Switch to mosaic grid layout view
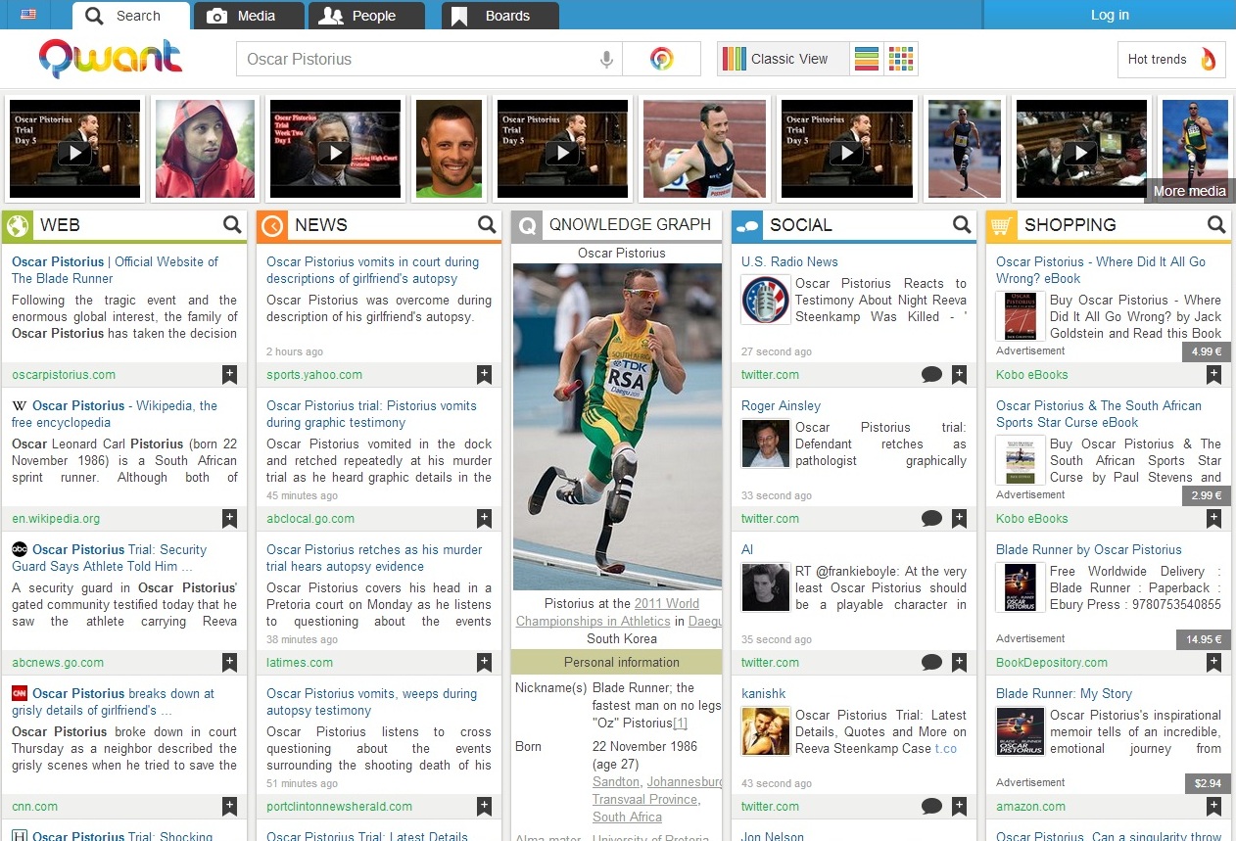Image resolution: width=1236 pixels, height=841 pixels. [901, 59]
